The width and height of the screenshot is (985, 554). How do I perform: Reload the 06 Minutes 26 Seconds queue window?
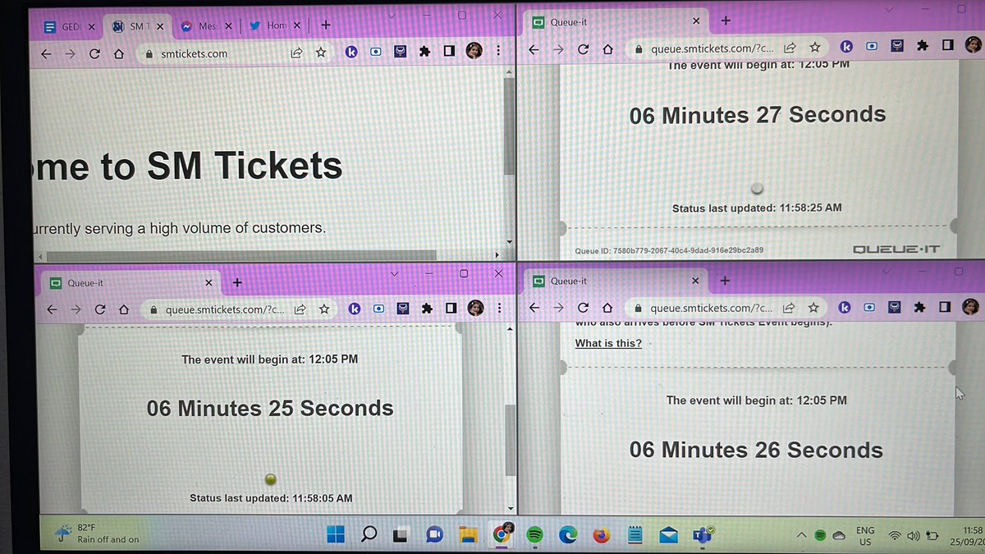pos(583,309)
